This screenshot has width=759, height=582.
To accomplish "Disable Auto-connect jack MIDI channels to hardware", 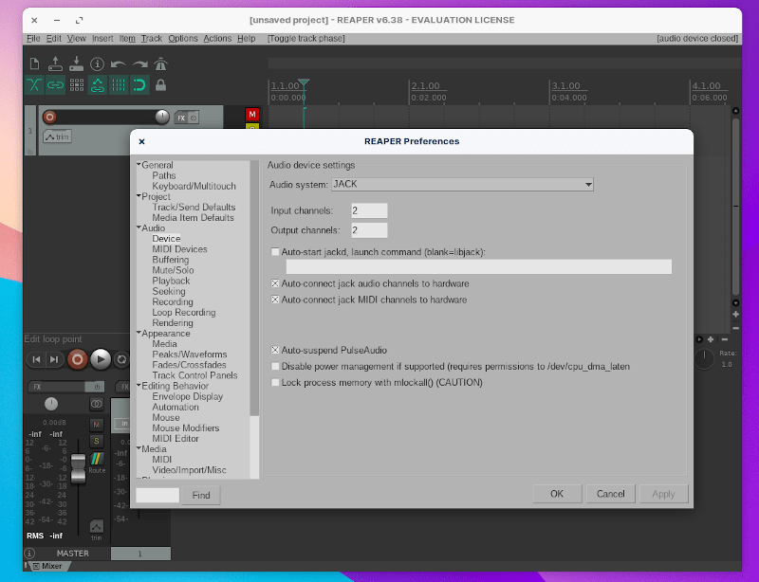I will (x=275, y=300).
